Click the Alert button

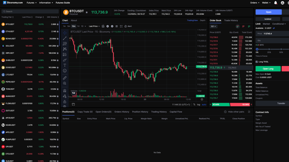click(x=128, y=26)
